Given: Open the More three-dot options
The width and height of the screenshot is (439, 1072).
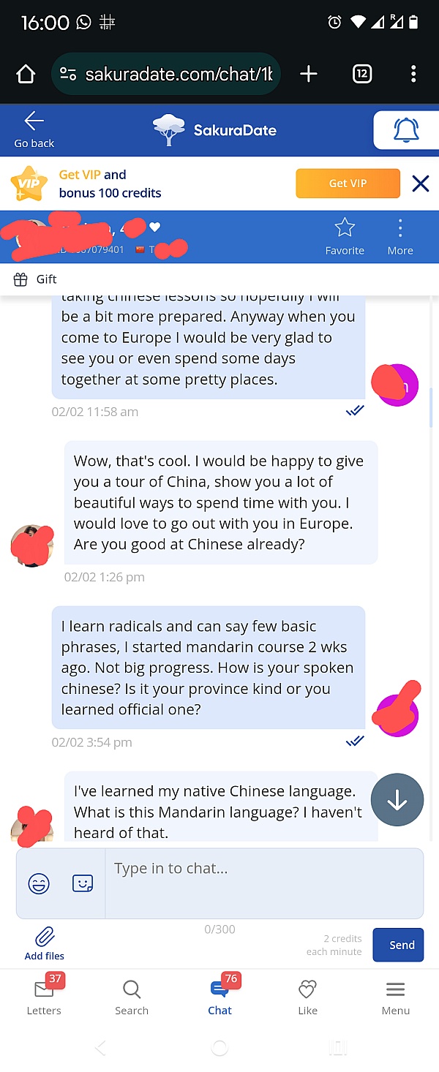Looking at the screenshot, I should (400, 228).
